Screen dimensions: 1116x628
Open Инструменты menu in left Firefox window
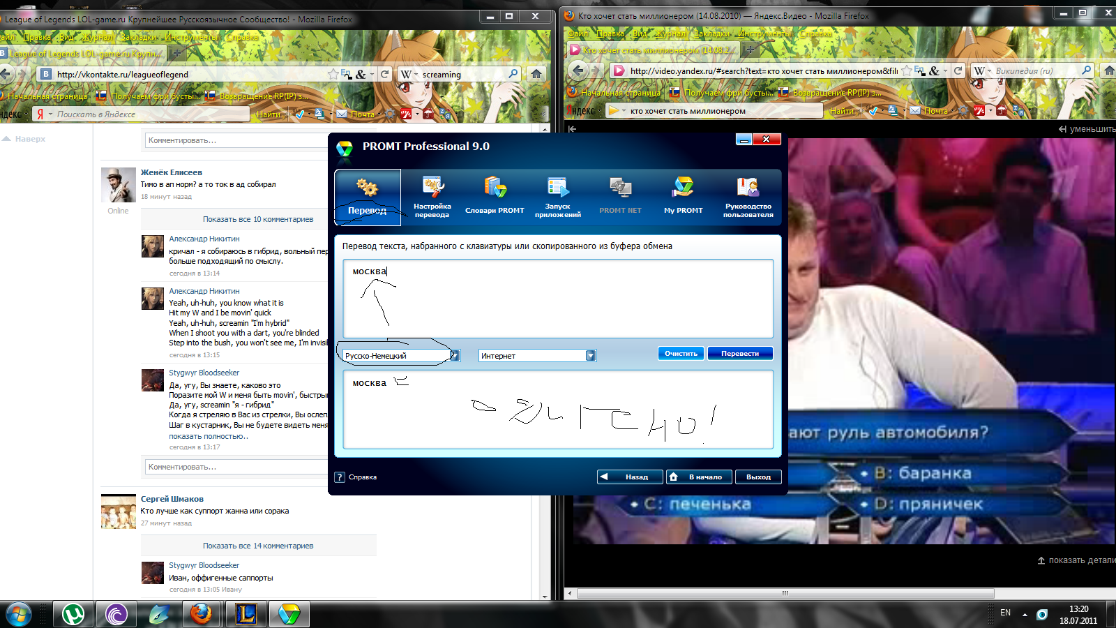coord(192,37)
